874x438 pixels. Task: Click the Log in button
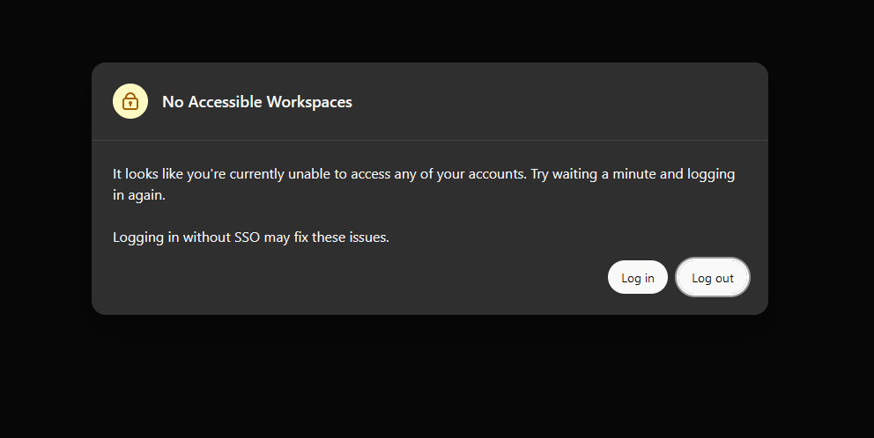(638, 277)
